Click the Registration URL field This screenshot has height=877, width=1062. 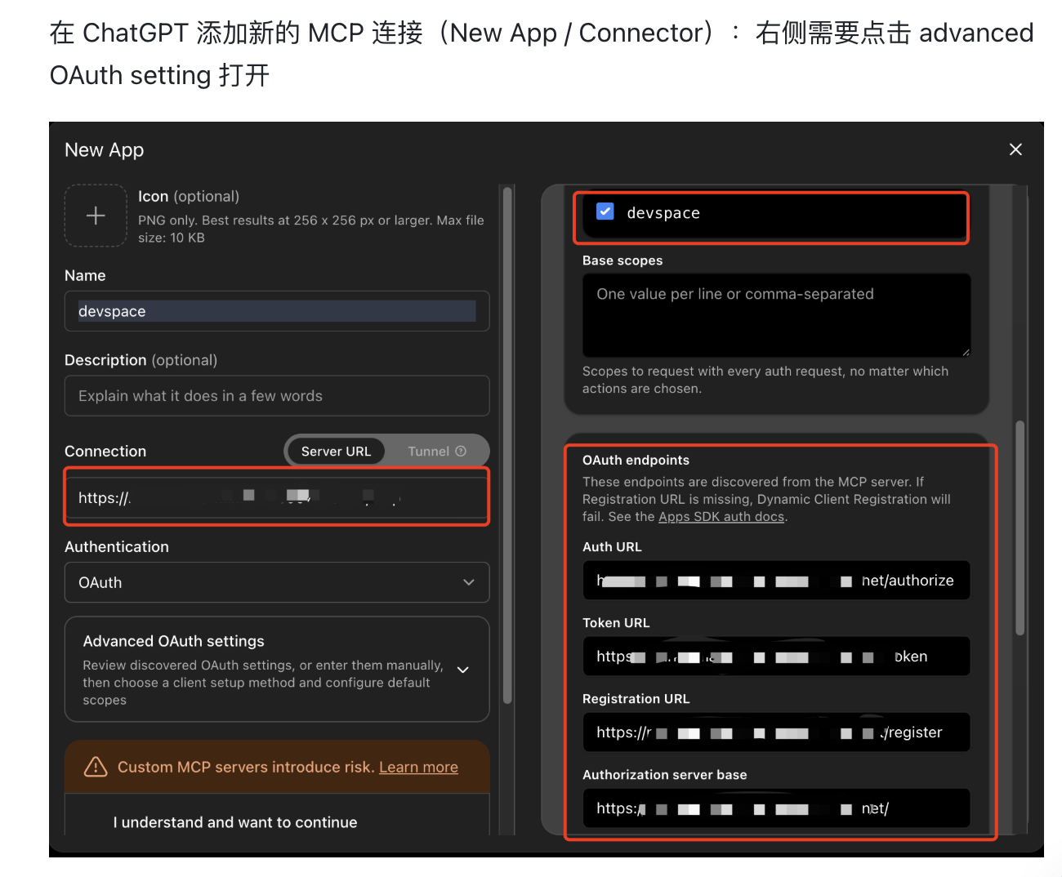point(776,732)
